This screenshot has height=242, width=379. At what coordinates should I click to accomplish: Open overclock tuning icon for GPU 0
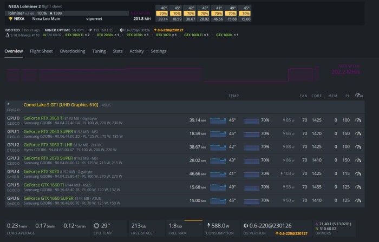[358, 120]
